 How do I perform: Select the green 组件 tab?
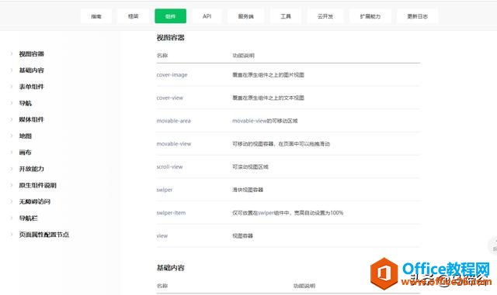click(170, 16)
